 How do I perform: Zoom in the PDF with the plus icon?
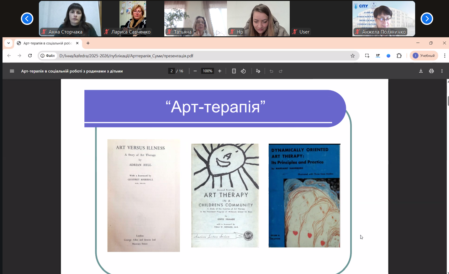pyautogui.click(x=220, y=71)
